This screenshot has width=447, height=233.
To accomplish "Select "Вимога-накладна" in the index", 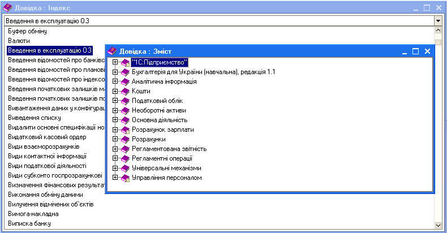I will coord(33,214).
